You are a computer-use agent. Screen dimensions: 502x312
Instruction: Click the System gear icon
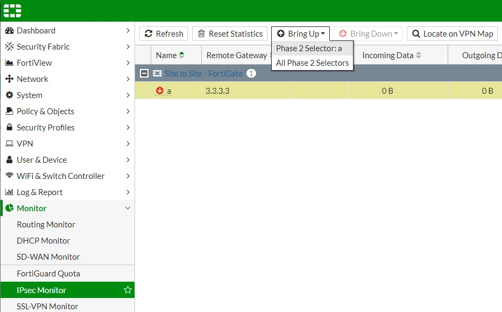coord(10,95)
